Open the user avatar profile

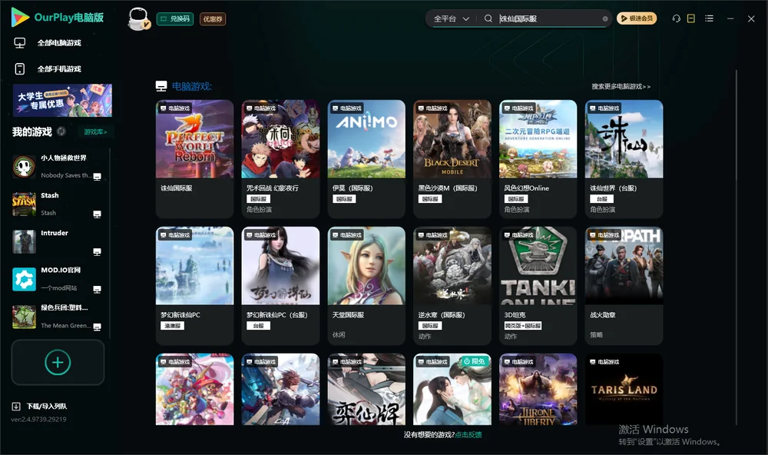click(138, 18)
